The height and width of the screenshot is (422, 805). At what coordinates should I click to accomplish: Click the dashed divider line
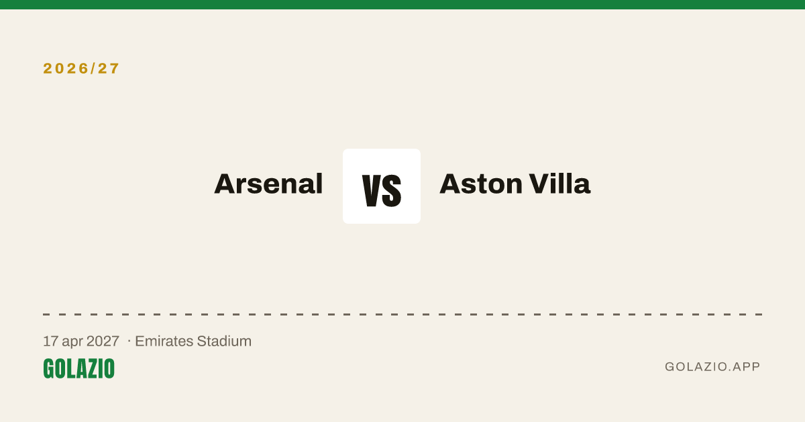[402, 314]
